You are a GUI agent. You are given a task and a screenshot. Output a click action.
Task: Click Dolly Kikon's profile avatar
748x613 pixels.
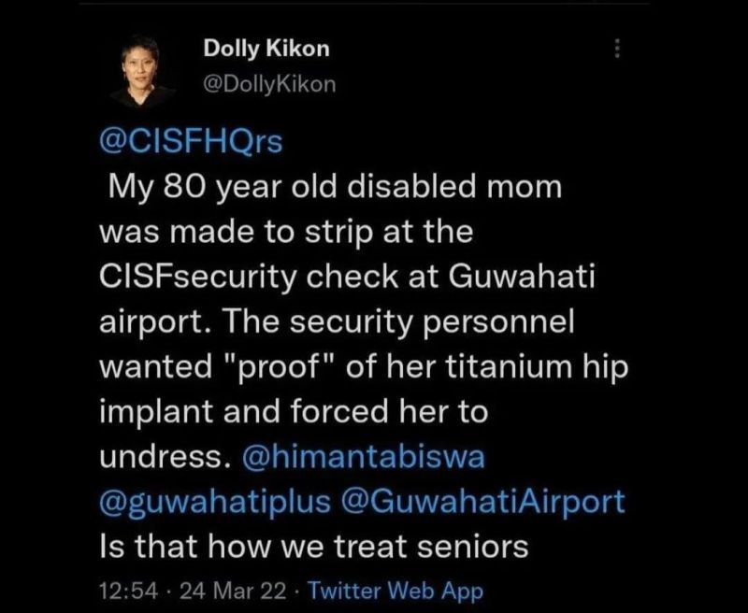pyautogui.click(x=144, y=71)
